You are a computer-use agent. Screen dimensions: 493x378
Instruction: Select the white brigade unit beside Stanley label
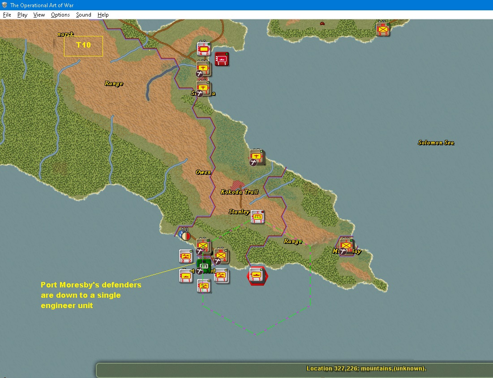pyautogui.click(x=257, y=217)
